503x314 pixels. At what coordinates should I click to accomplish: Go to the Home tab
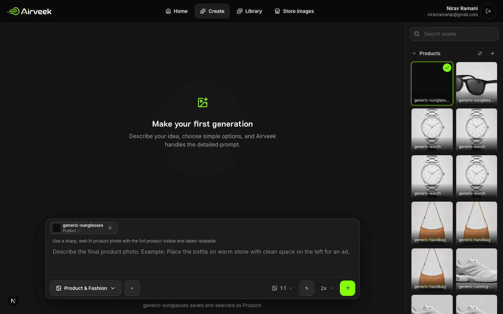pos(176,11)
